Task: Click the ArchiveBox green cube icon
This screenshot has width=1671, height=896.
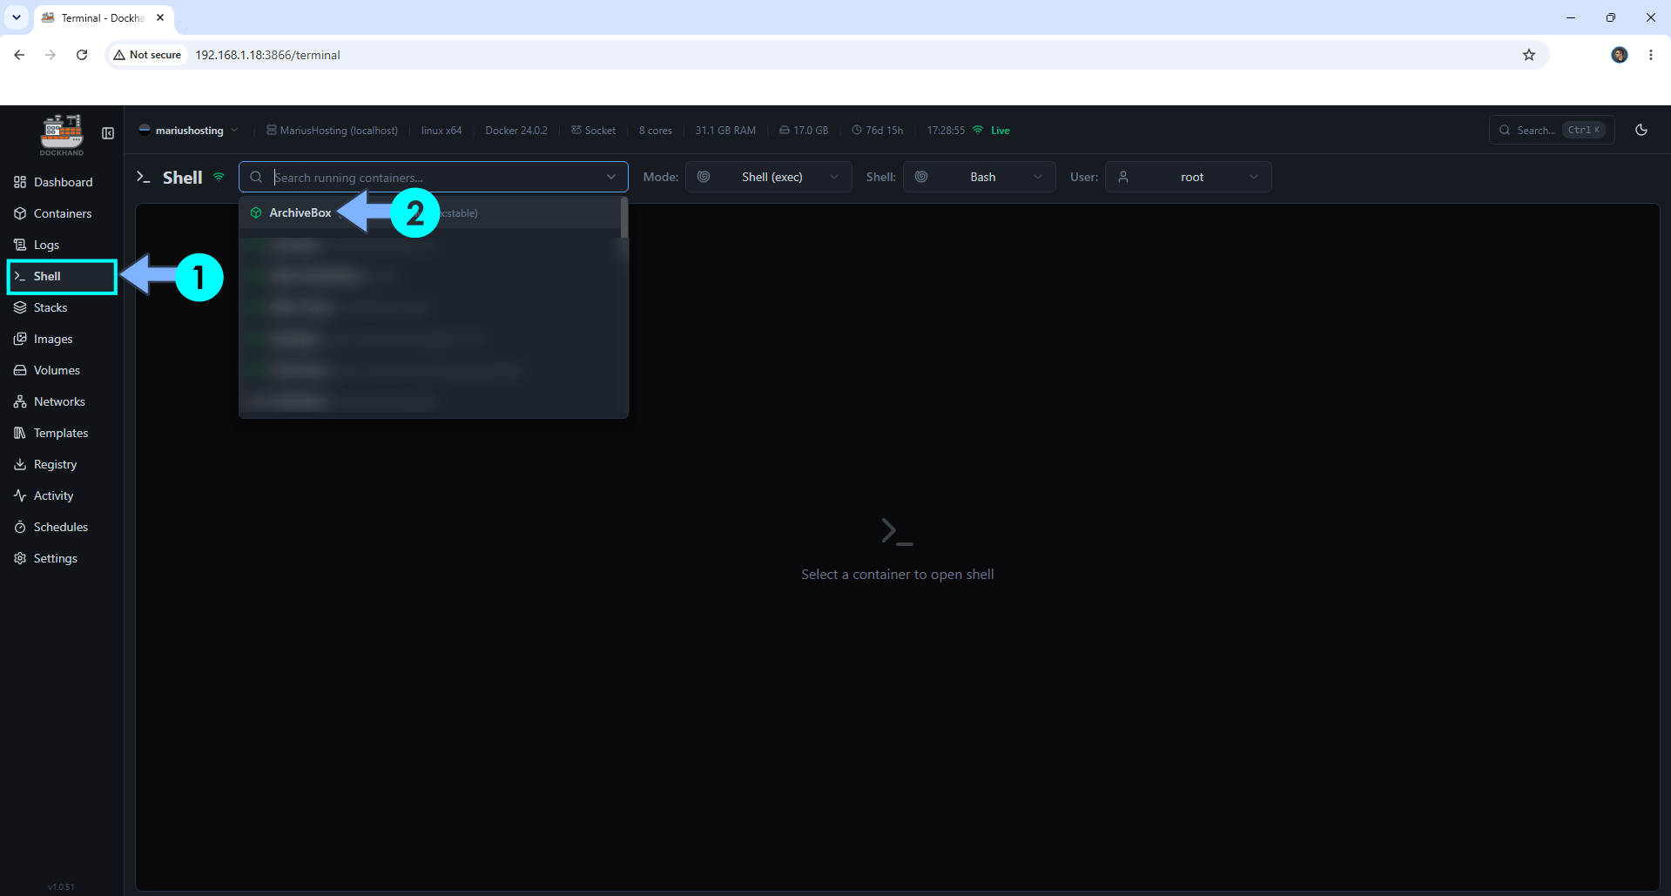Action: pos(256,212)
